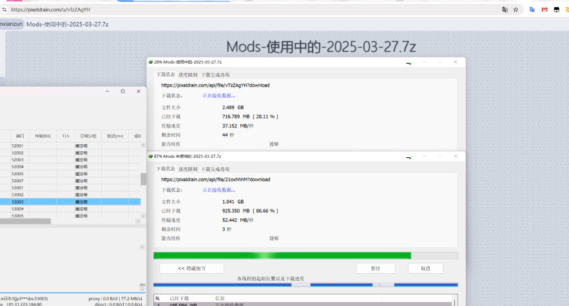Viewport: 569px width, 306px height.
Task: Switch to 速度限制 tab in 87% download window
Action: click(x=188, y=169)
